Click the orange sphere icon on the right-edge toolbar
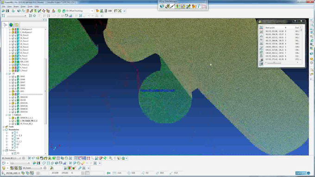Image resolution: width=315 pixels, height=177 pixels. pos(311,59)
